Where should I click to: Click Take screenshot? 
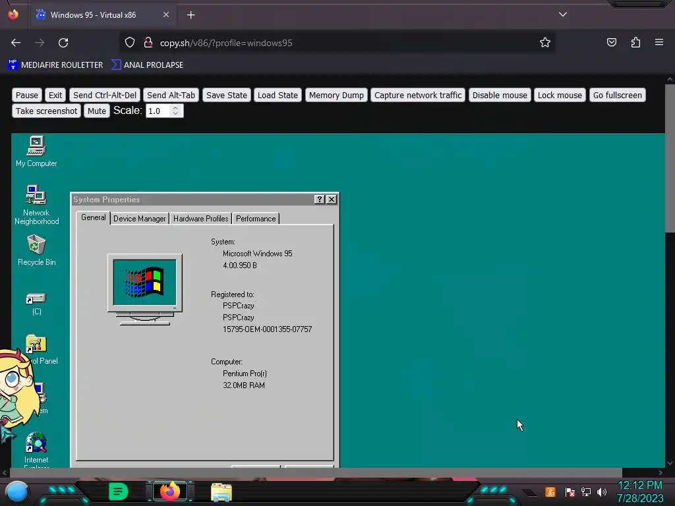click(47, 111)
